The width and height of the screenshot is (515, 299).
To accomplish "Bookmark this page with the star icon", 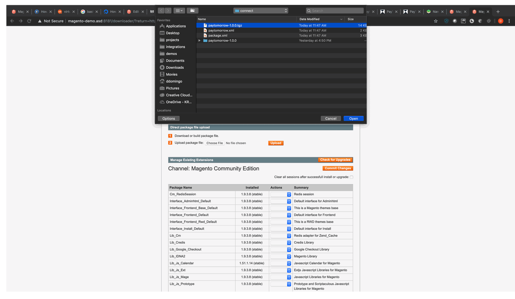I will point(436,21).
